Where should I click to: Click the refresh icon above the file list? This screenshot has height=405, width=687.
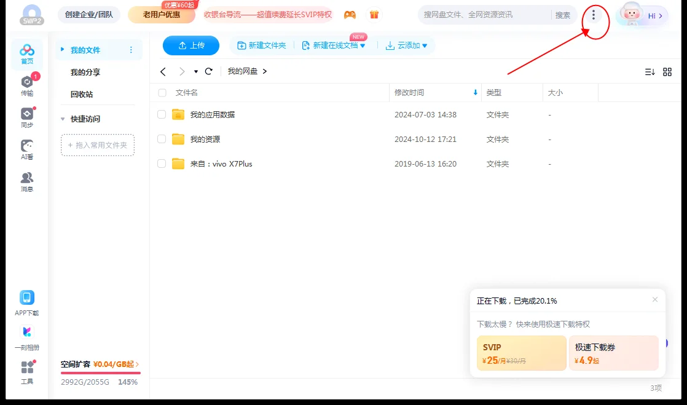pyautogui.click(x=208, y=71)
